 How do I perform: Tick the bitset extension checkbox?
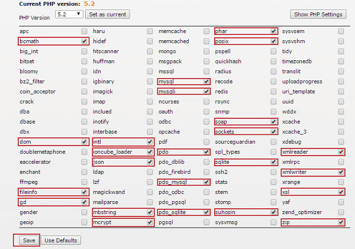pyautogui.click(x=84, y=62)
